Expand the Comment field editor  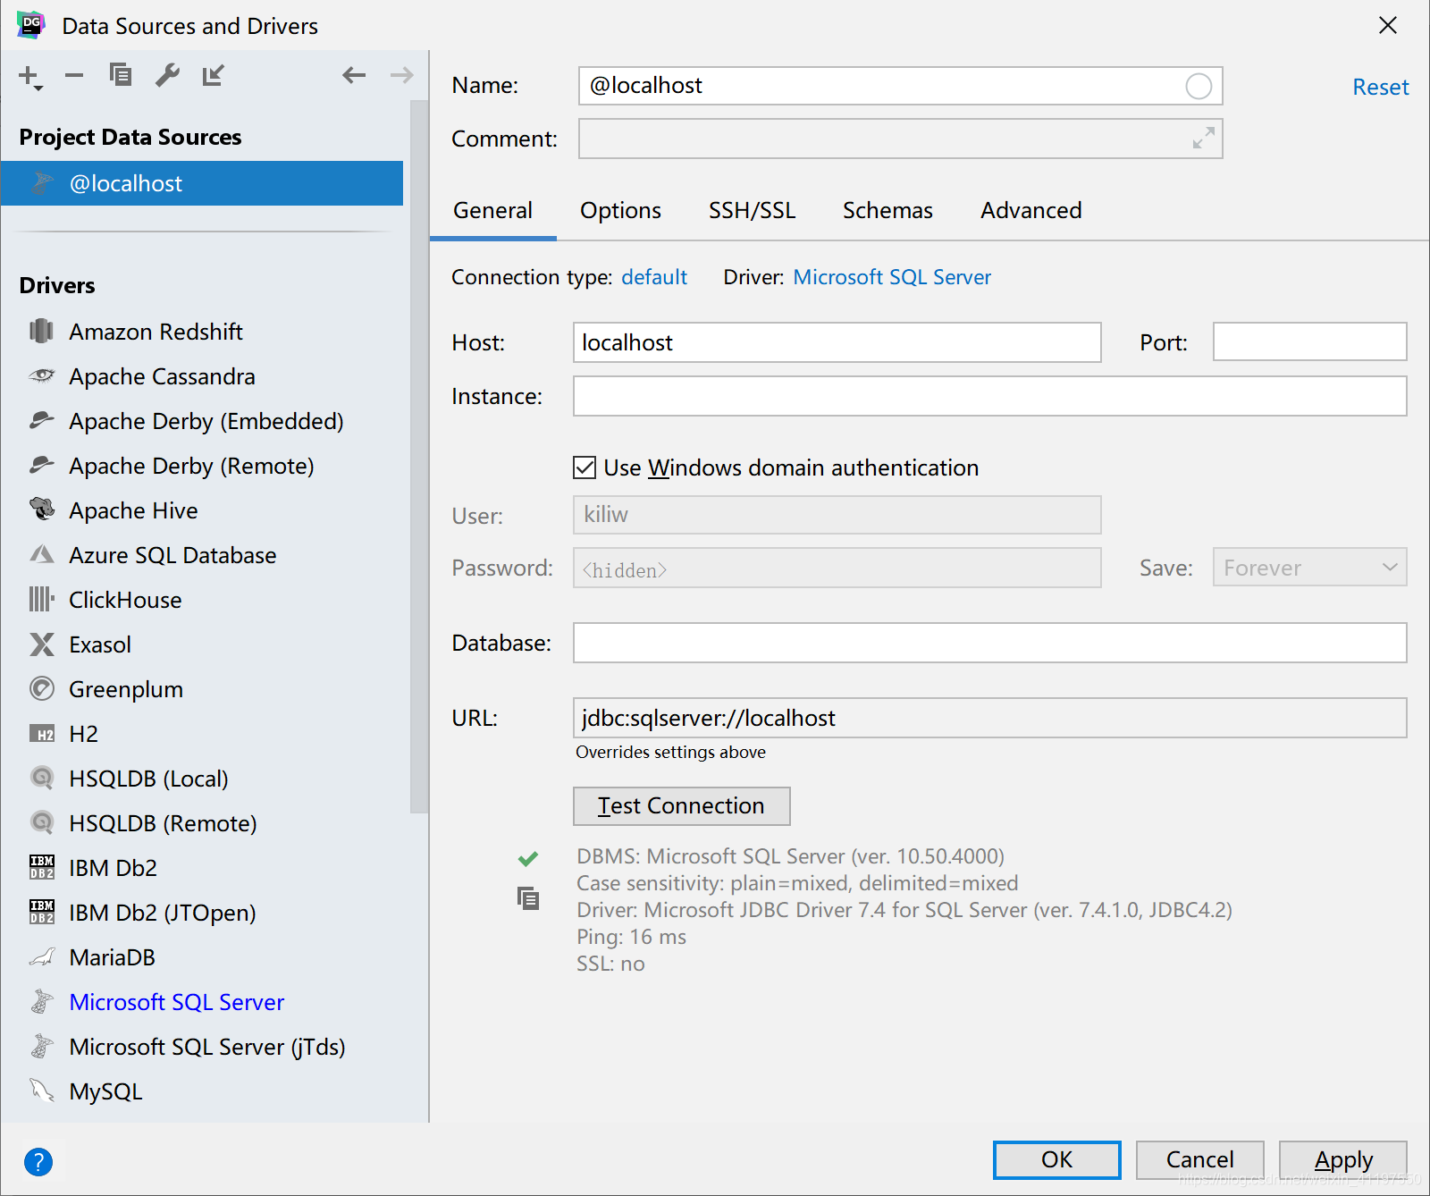click(1203, 139)
